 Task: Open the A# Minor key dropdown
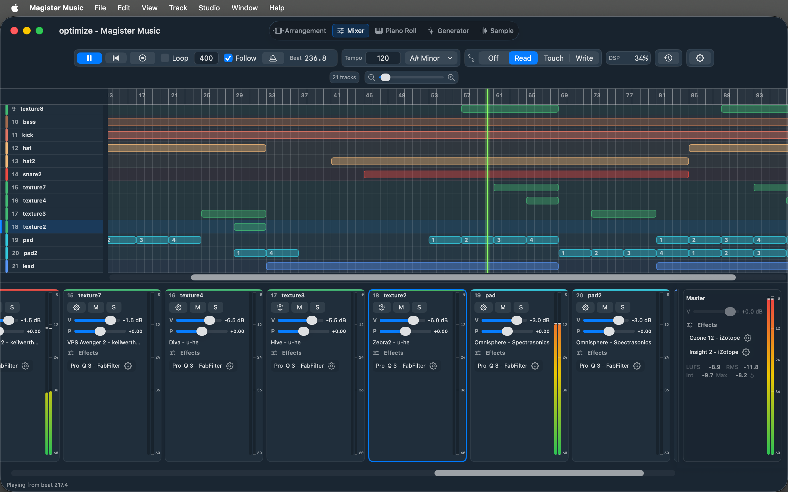click(431, 58)
